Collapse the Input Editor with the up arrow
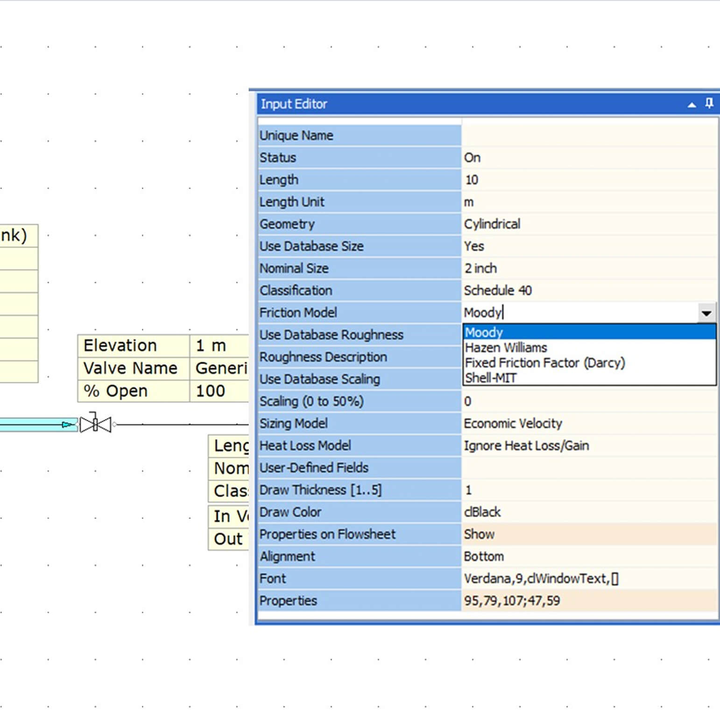This screenshot has width=720, height=725. (x=692, y=105)
